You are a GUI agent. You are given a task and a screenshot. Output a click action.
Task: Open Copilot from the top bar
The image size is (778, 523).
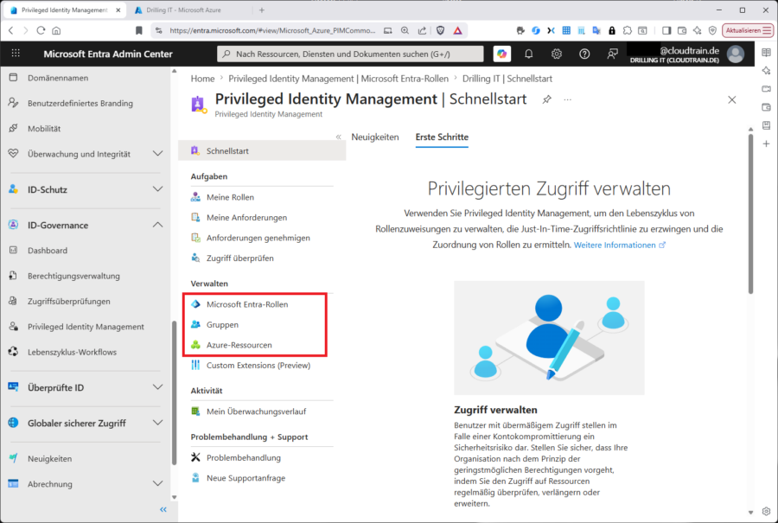pos(502,54)
